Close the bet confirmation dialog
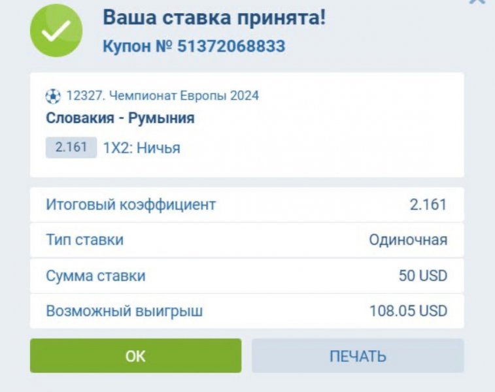This screenshot has height=392, width=495. (x=478, y=2)
